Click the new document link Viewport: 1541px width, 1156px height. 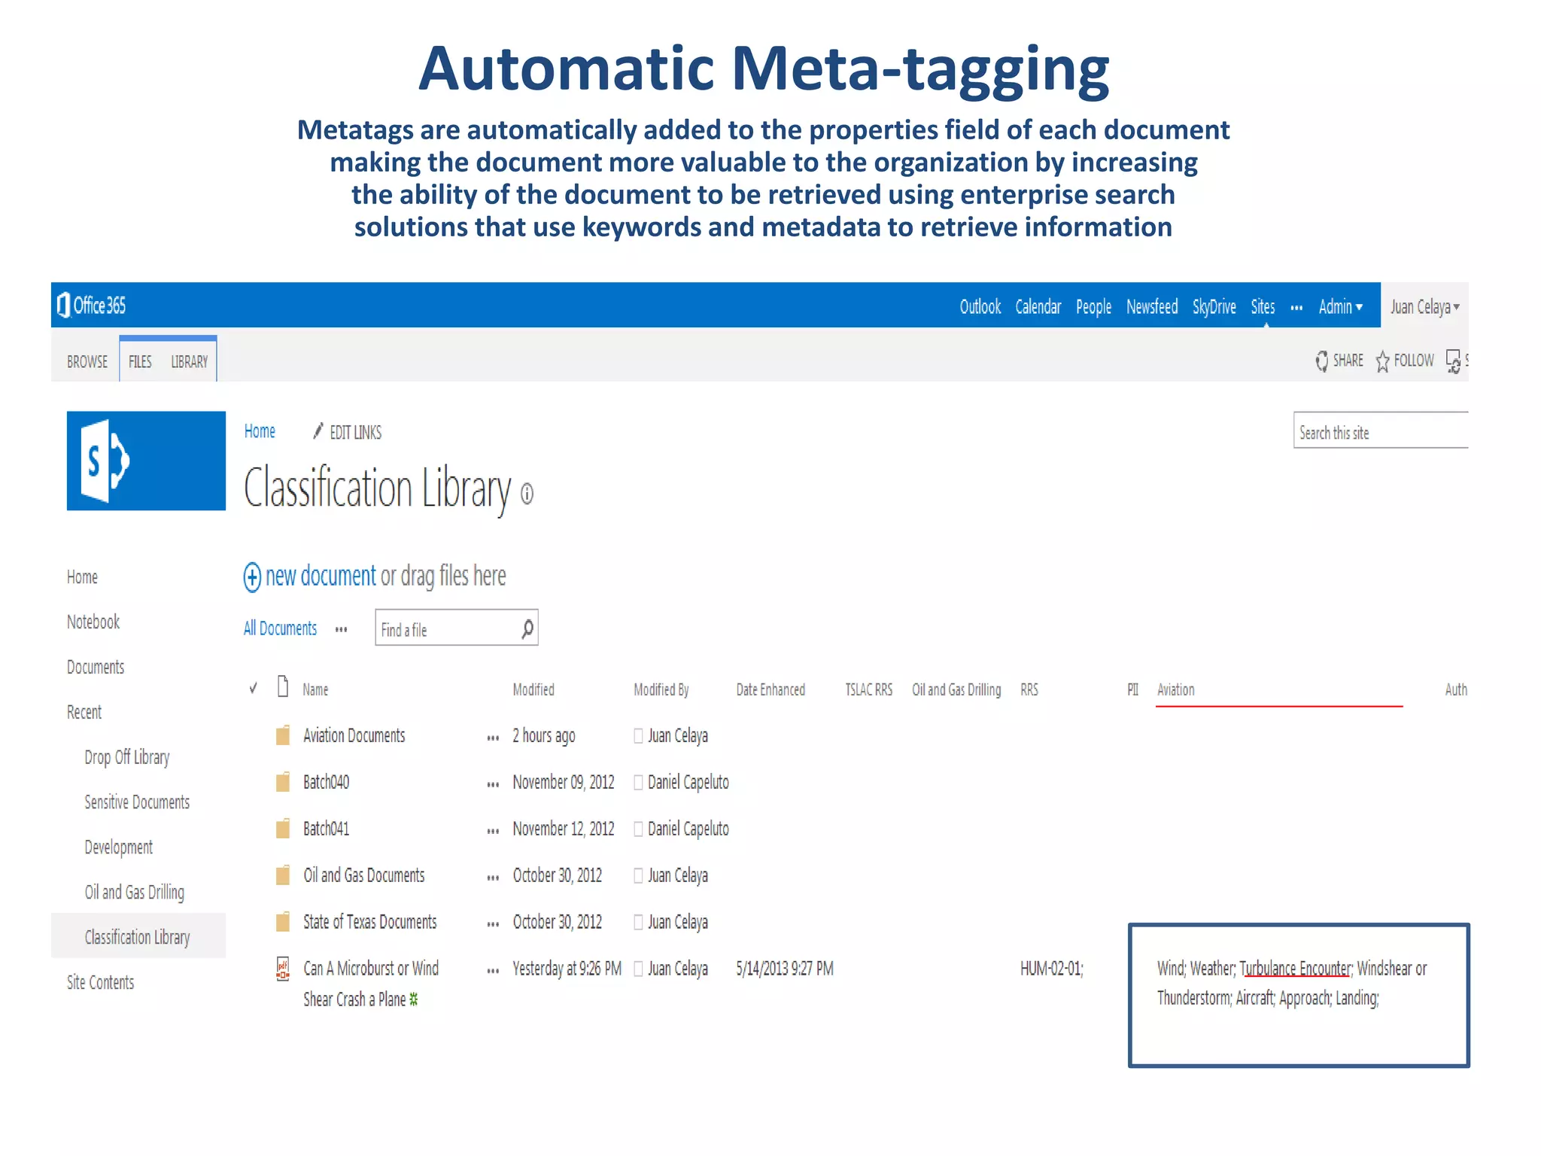[x=320, y=576]
